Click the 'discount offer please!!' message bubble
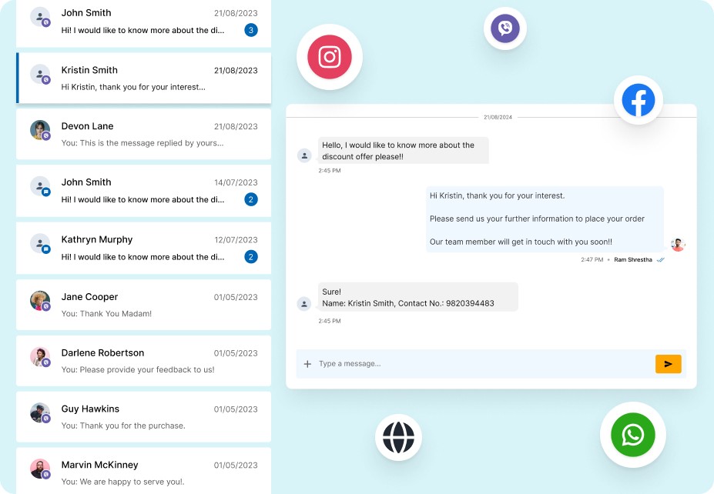 point(403,150)
